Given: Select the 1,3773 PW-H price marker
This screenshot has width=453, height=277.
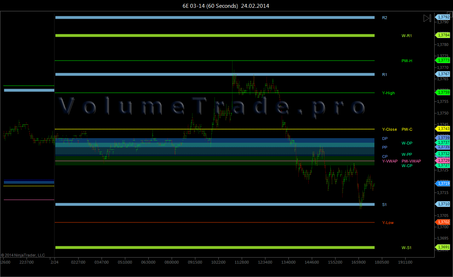Looking at the screenshot, I should [442, 60].
